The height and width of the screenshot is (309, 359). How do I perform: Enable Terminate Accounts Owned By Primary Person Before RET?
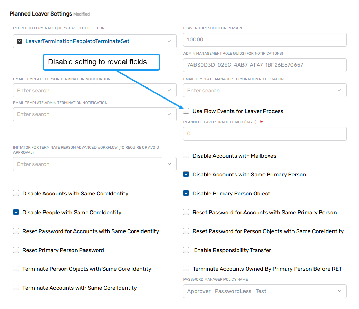[186, 268]
